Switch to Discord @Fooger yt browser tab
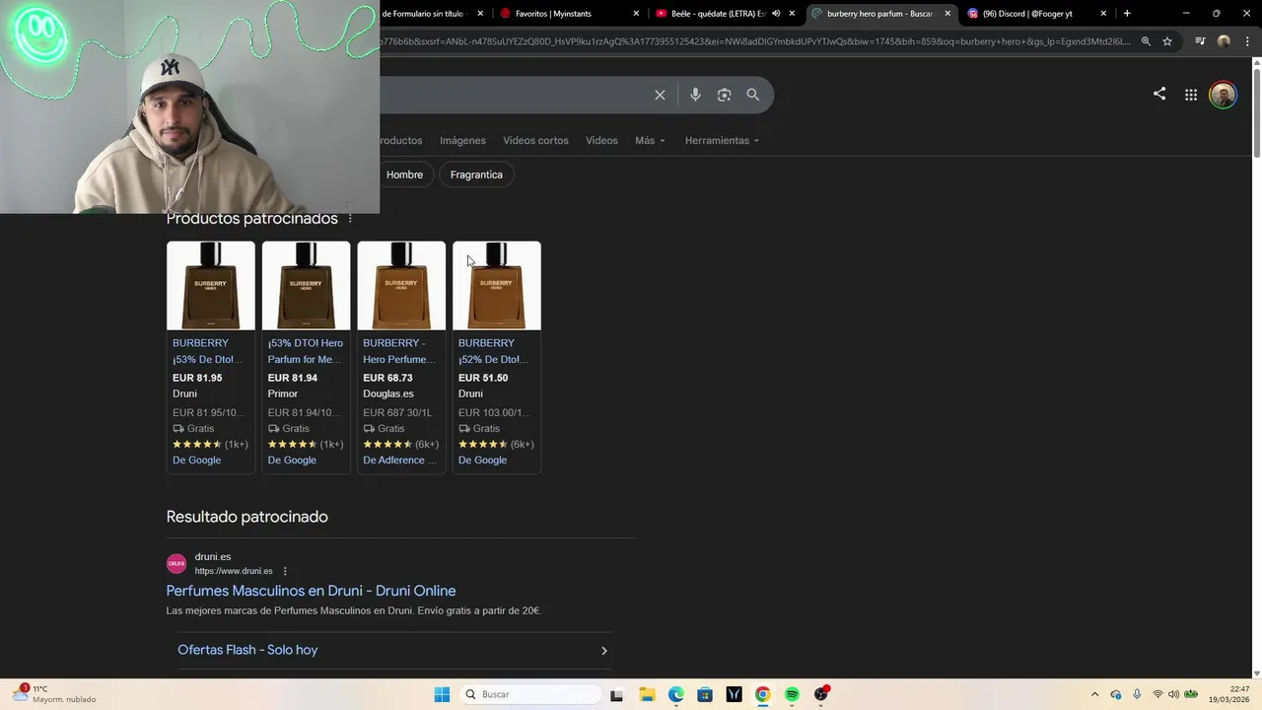The width and height of the screenshot is (1262, 710). (1034, 14)
